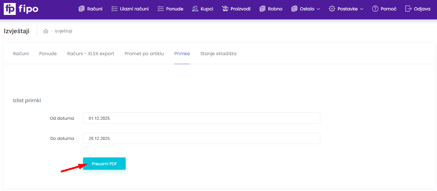The height and width of the screenshot is (191, 437).
Task: Switch to the Ponude report tab
Action: 48,54
